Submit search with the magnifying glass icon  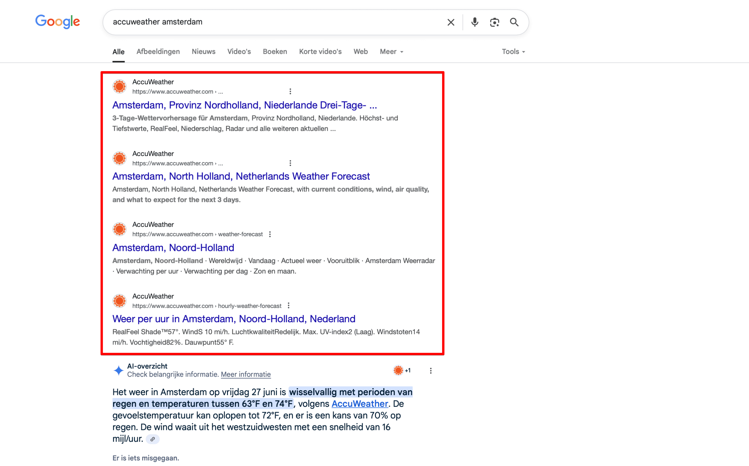click(x=514, y=22)
